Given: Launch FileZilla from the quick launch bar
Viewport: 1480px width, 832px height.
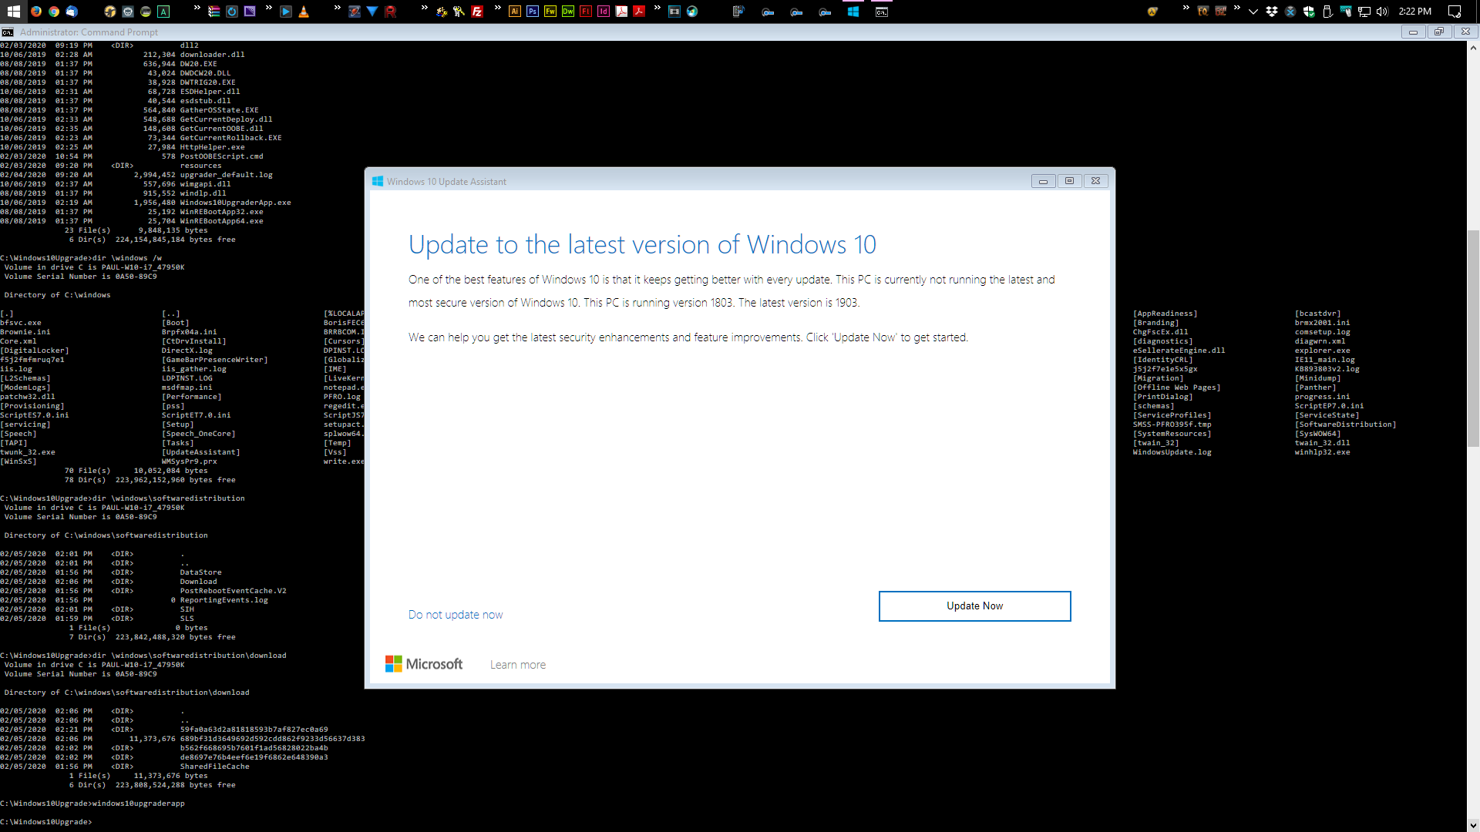Looking at the screenshot, I should point(477,12).
